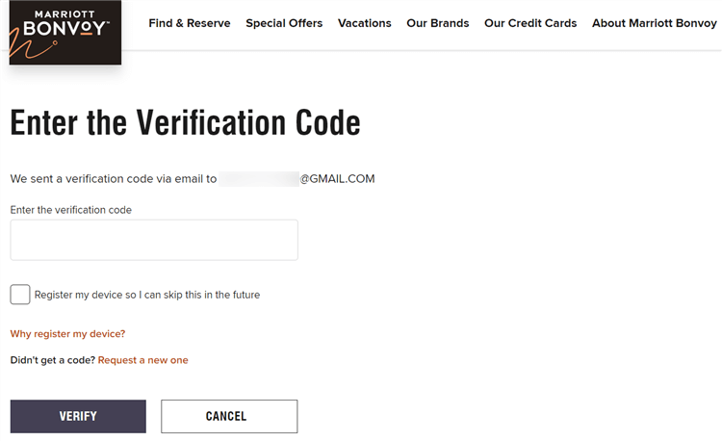Screen dimensions: 722x441
Task: Click the 'We sent a verification code' message
Action: pos(114,179)
